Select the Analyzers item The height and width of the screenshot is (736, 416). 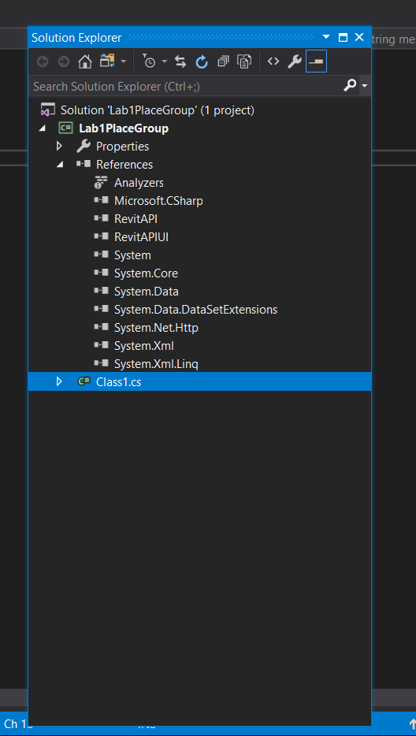(139, 183)
